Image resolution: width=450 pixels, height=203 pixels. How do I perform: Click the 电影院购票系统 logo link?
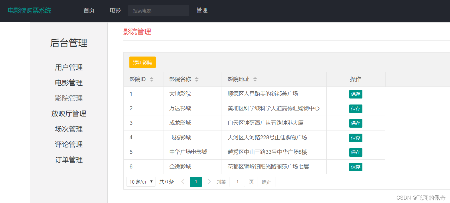point(29,11)
